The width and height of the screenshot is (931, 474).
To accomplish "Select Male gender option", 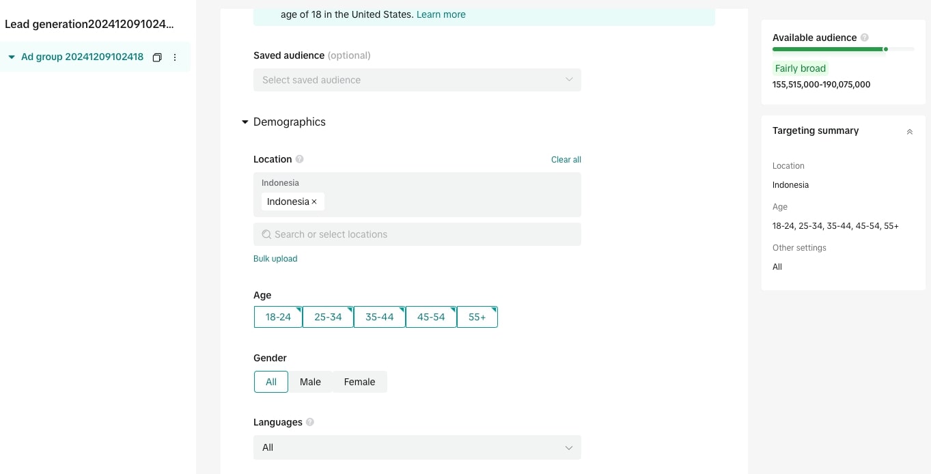I will (x=310, y=382).
